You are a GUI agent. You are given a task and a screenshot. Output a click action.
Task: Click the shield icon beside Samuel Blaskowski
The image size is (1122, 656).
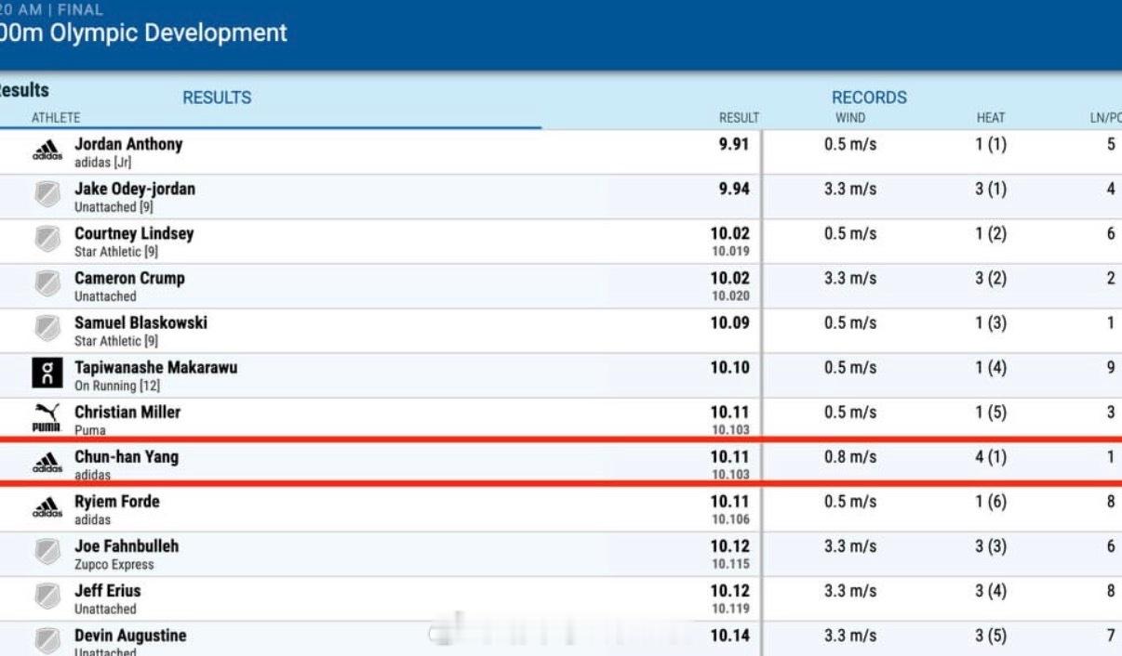pyautogui.click(x=47, y=329)
